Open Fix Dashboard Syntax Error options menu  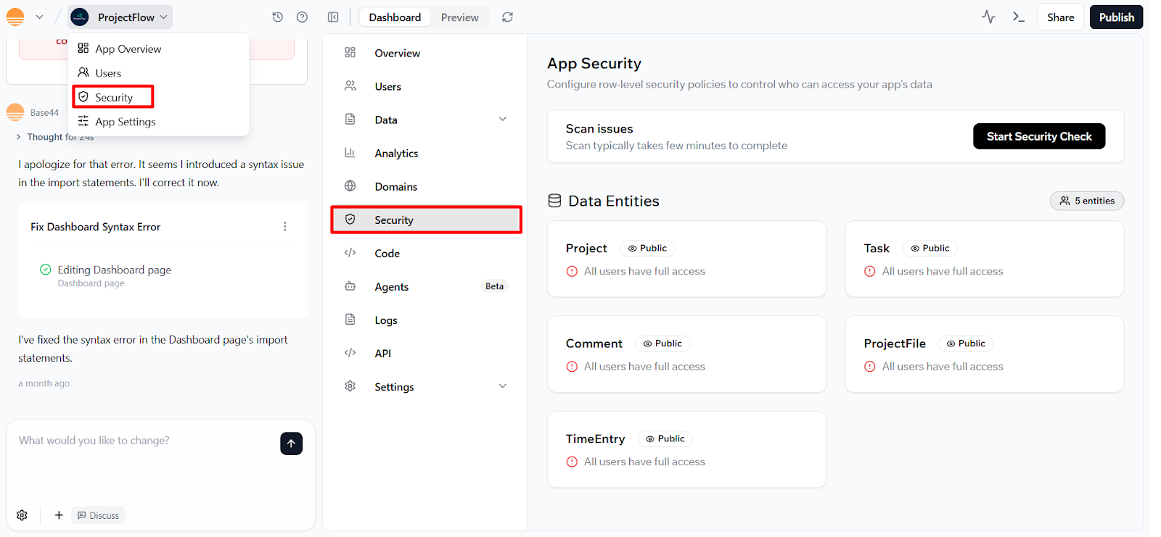coord(285,227)
